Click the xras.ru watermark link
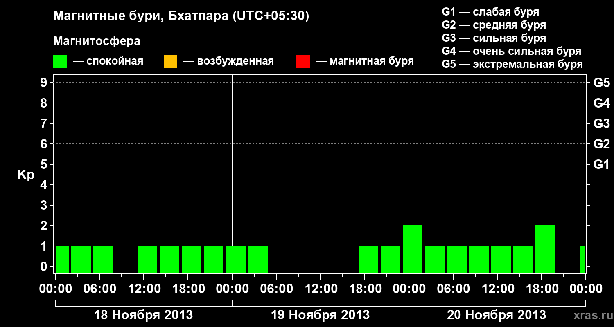 point(591,315)
